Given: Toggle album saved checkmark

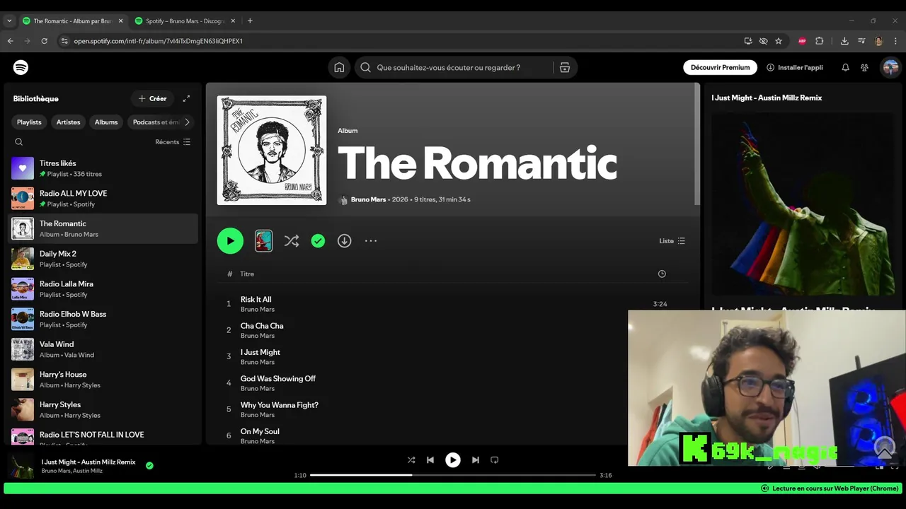Looking at the screenshot, I should (x=318, y=241).
